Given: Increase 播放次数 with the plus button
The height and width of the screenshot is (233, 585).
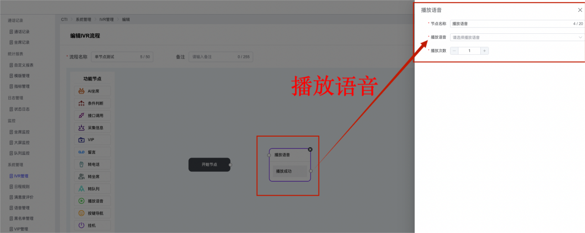Looking at the screenshot, I should pos(484,51).
